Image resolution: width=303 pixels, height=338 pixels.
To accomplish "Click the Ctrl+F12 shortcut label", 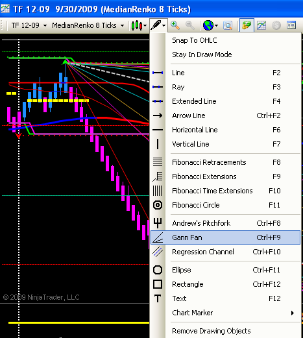I will pos(267,284).
